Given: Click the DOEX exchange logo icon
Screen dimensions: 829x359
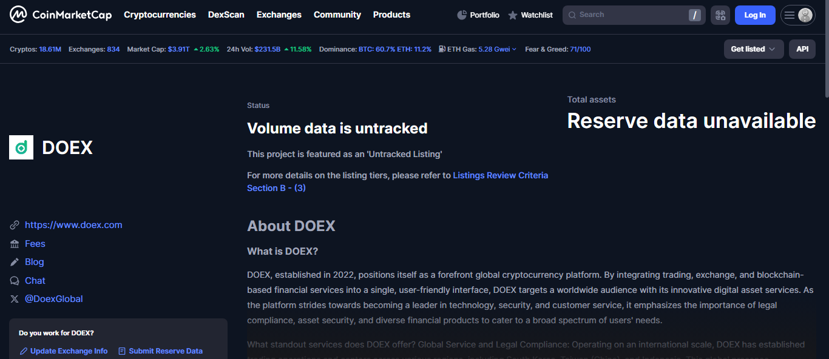Looking at the screenshot, I should coord(21,147).
